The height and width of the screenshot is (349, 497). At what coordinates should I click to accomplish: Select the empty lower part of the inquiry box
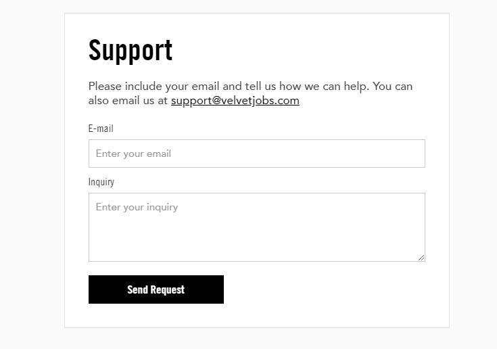pos(257,241)
